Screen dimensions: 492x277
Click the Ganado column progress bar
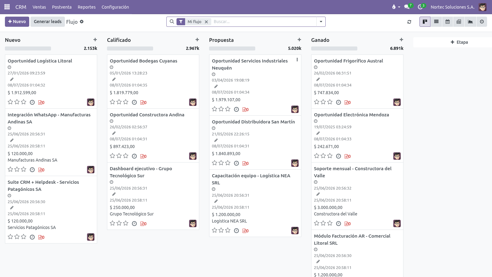click(334, 48)
